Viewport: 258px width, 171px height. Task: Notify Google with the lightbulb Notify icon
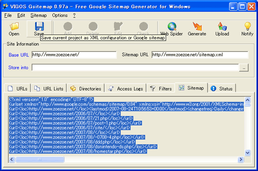coord(248,26)
